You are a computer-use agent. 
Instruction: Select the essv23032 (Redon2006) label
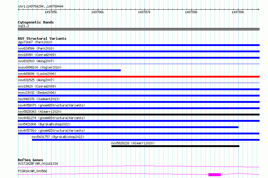pos(37,93)
